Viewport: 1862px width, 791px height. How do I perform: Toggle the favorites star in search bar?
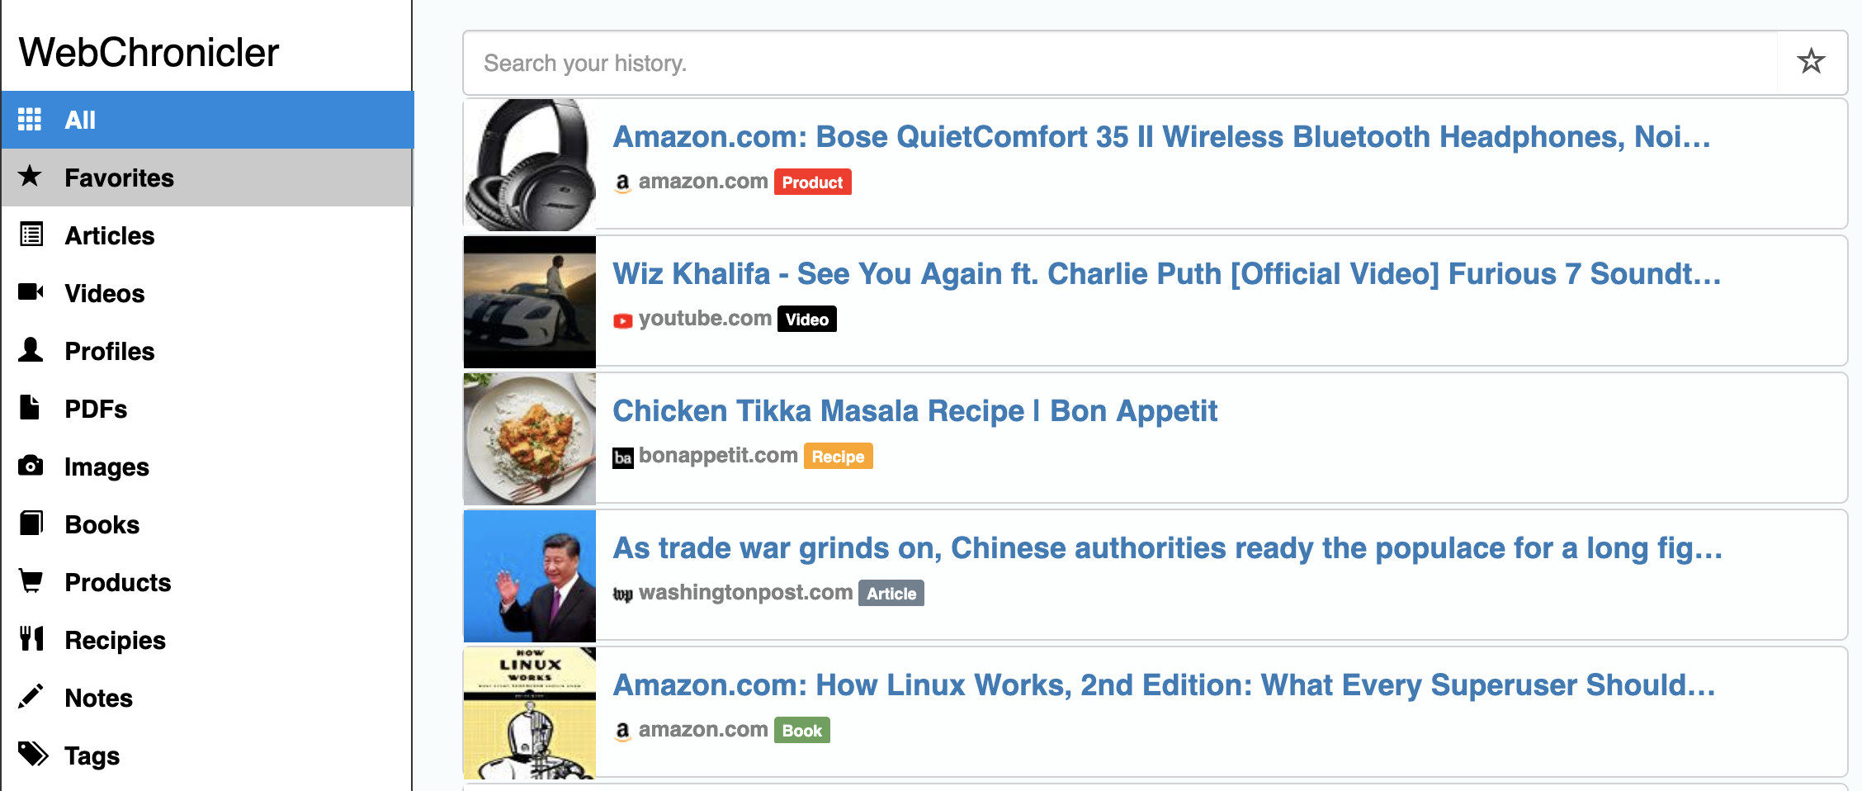click(x=1811, y=62)
